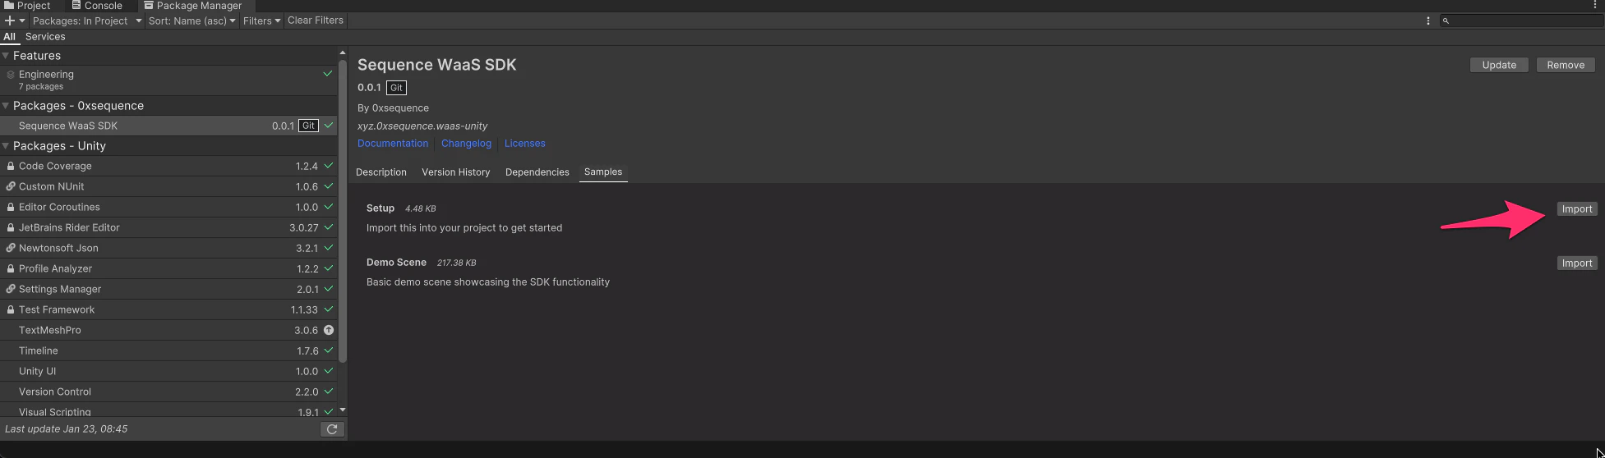
Task: Open the Dependencies tab
Action: pos(537,172)
